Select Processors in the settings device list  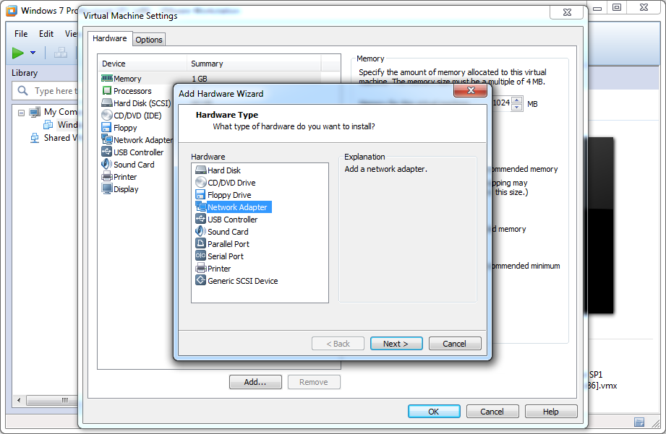pyautogui.click(x=132, y=91)
